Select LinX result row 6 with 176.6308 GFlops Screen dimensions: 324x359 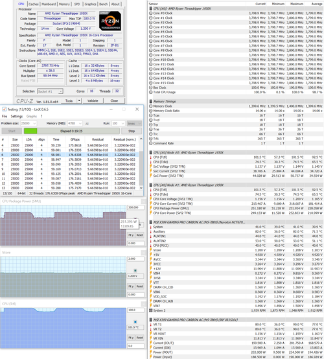pyautogui.click(x=69, y=155)
